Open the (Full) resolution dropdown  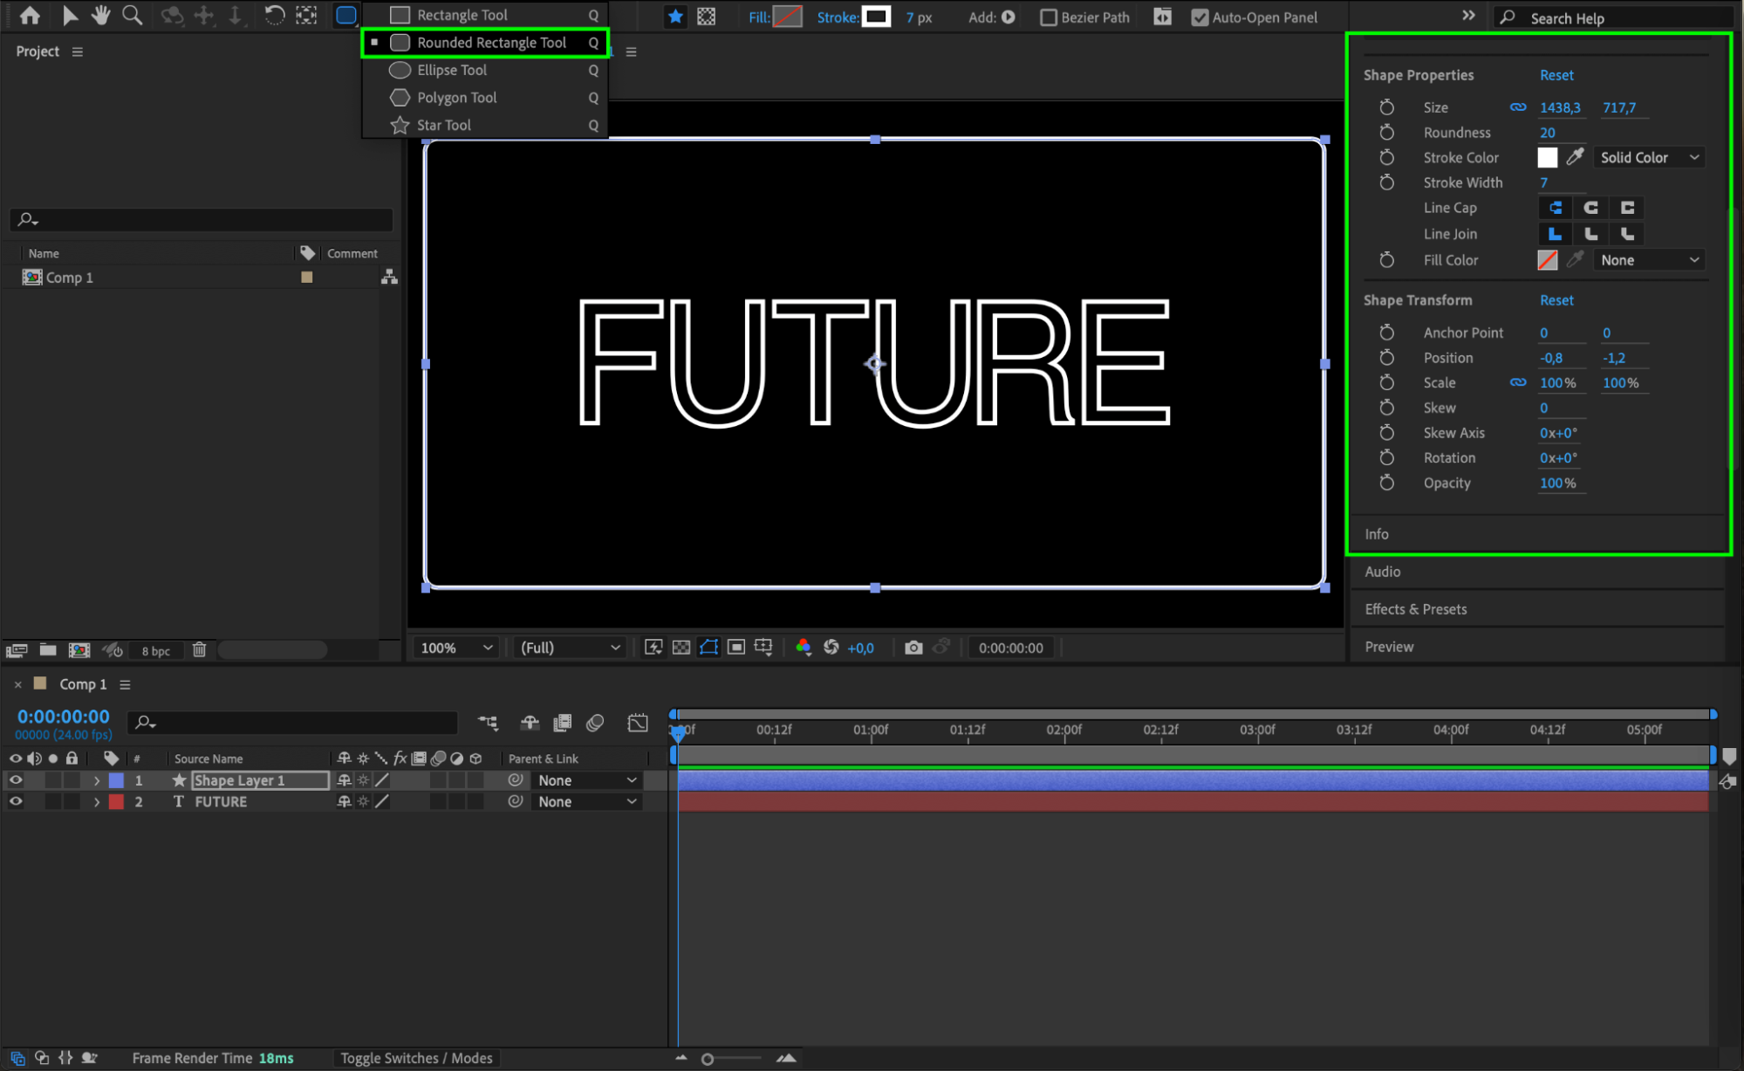(x=571, y=648)
